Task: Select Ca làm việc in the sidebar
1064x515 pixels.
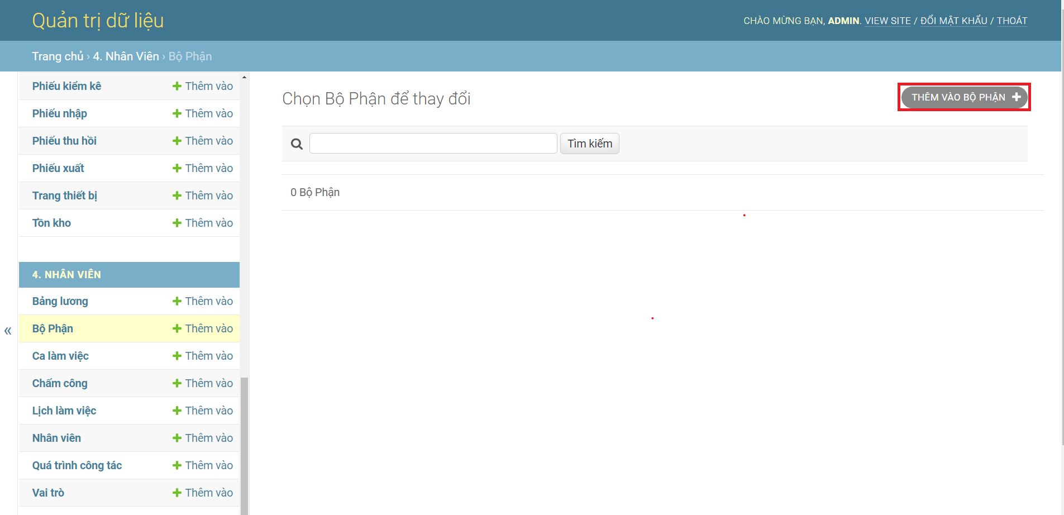Action: [x=60, y=356]
